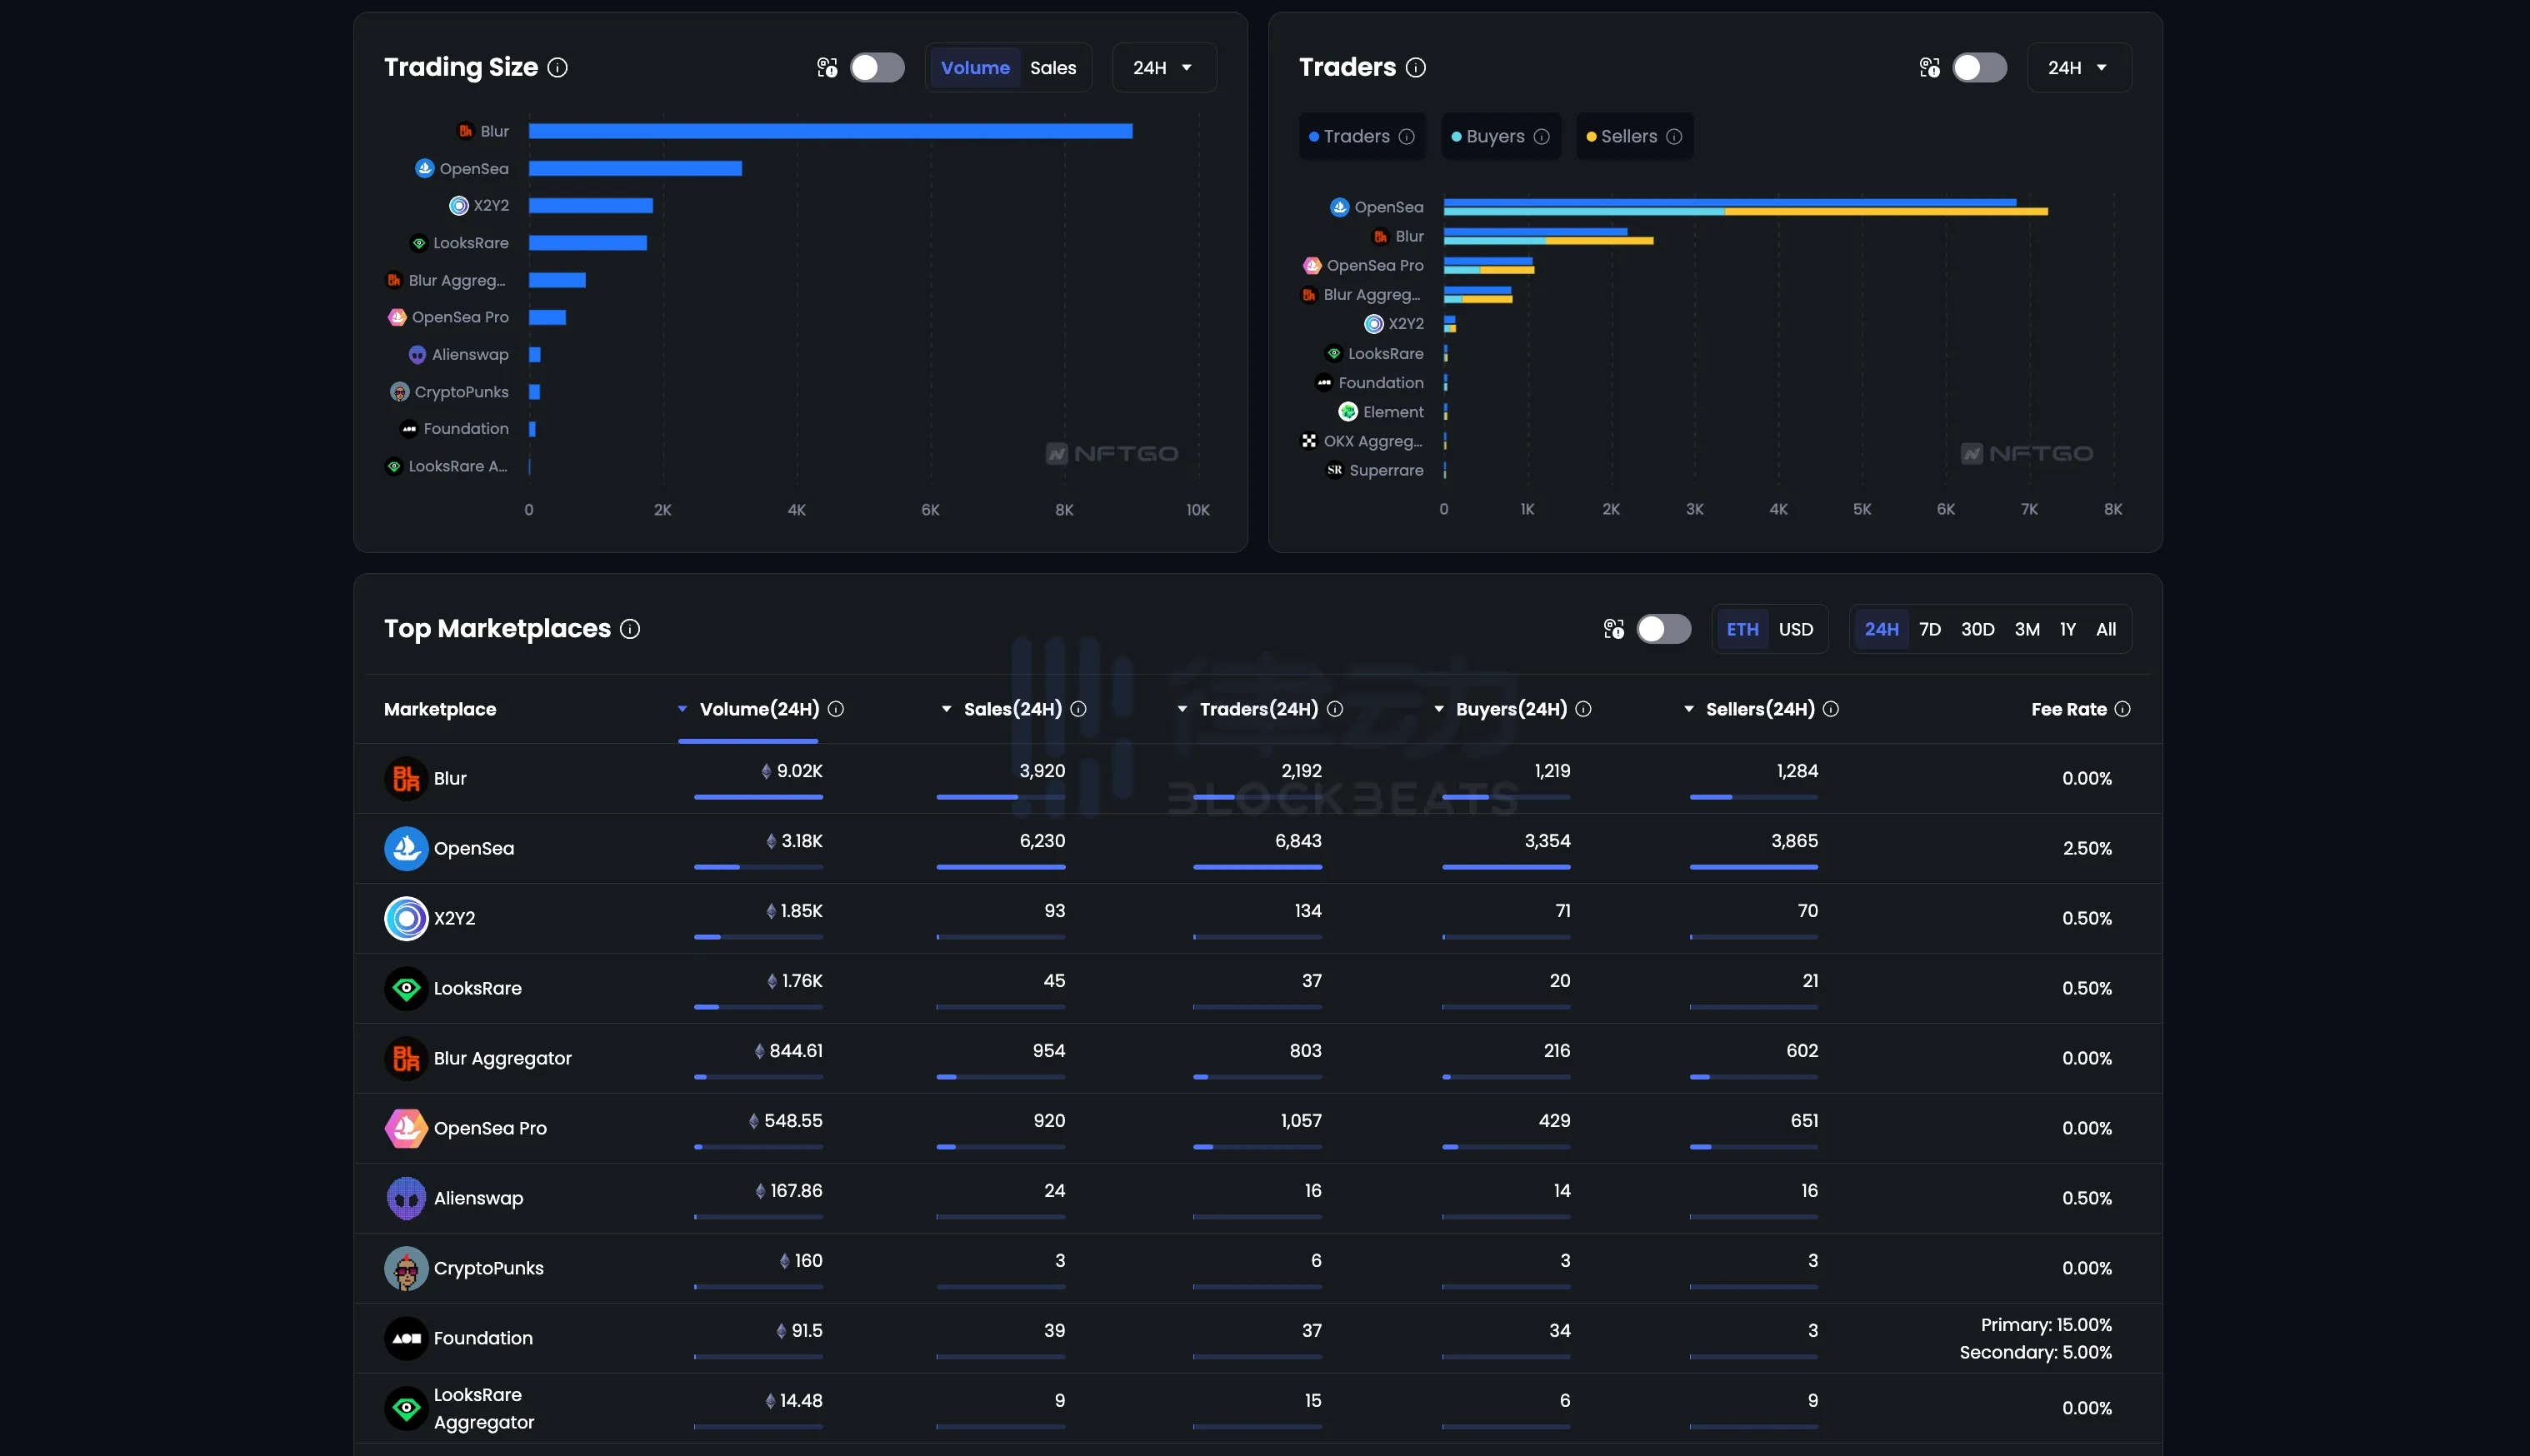Click the filter icon in Top Marketplaces panel

tap(1613, 629)
